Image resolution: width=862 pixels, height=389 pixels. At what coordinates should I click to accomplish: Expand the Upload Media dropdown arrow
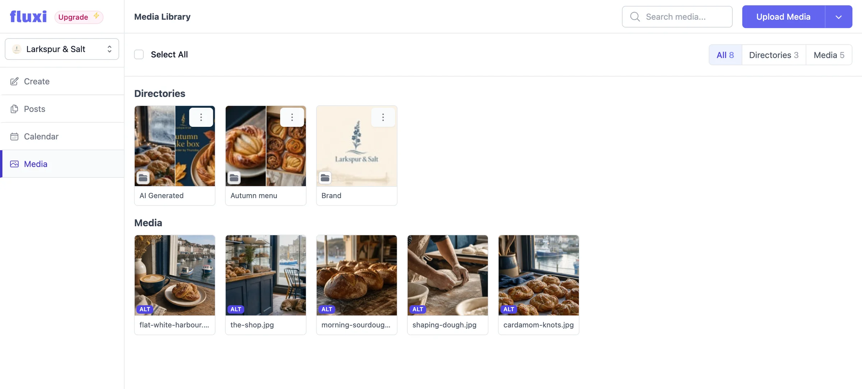tap(839, 17)
